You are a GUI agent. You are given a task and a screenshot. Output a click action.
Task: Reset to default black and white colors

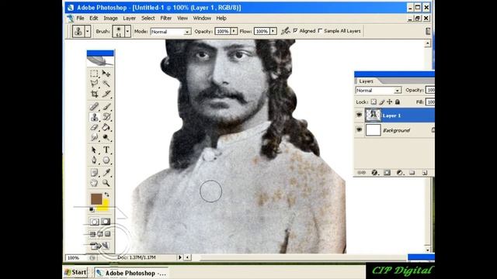[x=92, y=209]
